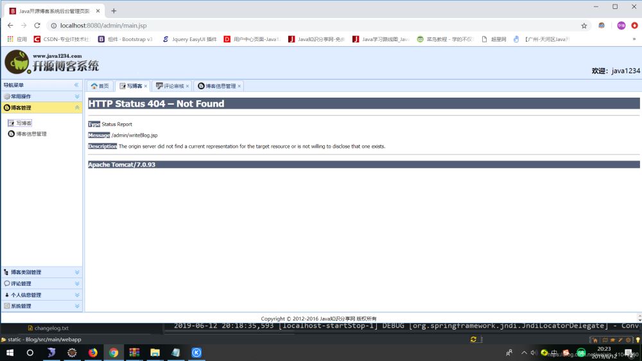This screenshot has width=642, height=361.
Task: Click the browser back arrow
Action: (x=10, y=26)
